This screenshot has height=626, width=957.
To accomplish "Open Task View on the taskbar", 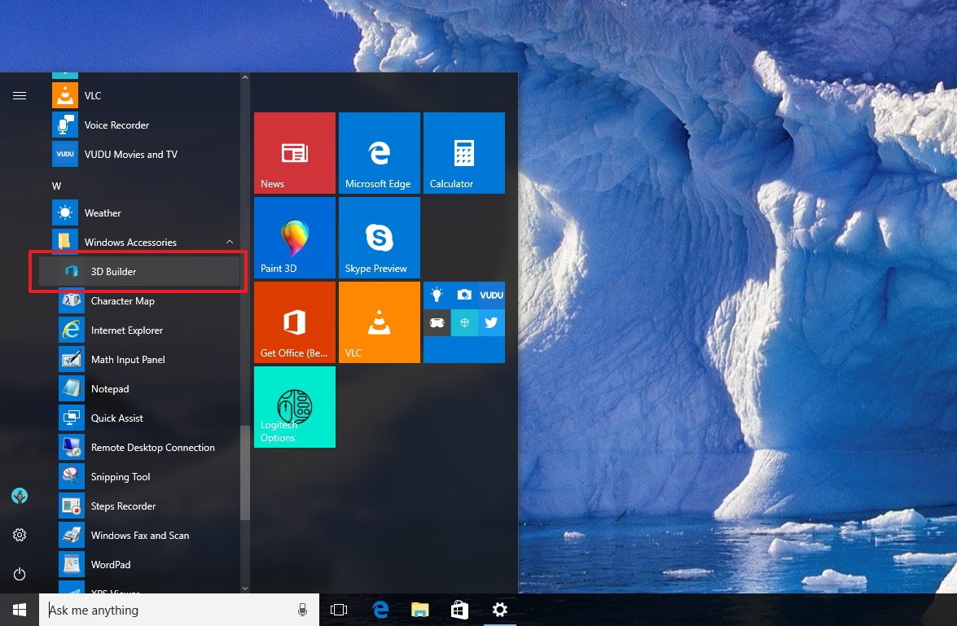I will pos(339,610).
